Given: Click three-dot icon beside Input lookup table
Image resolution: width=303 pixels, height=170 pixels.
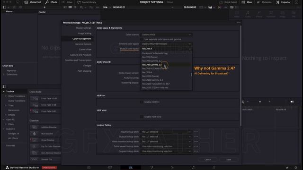Looking at the screenshot, I should [196, 132].
